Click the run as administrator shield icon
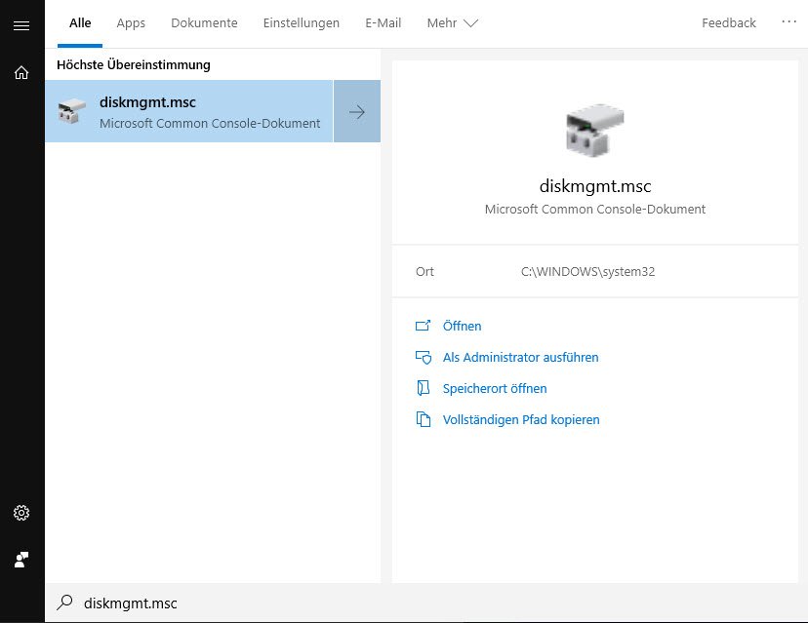 tap(424, 358)
